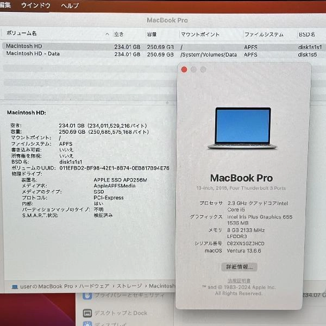The image size is (326, 326).
Task: Close the About This Mac window
Action: (184, 70)
